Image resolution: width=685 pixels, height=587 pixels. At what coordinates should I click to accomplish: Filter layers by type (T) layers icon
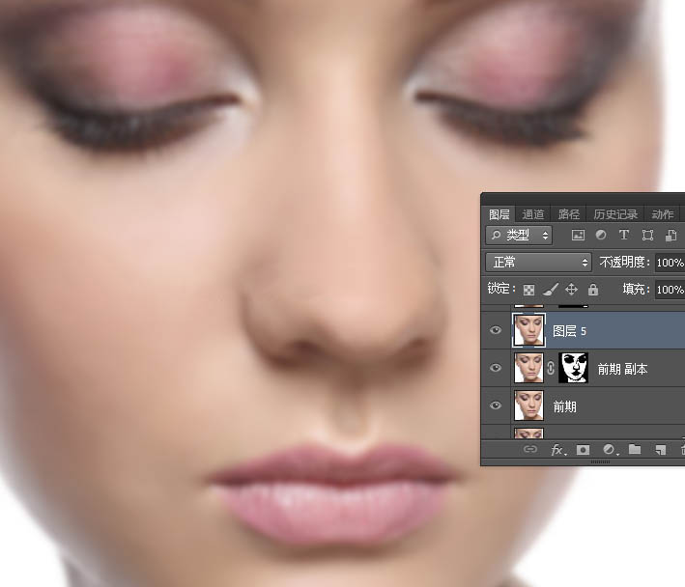point(624,236)
